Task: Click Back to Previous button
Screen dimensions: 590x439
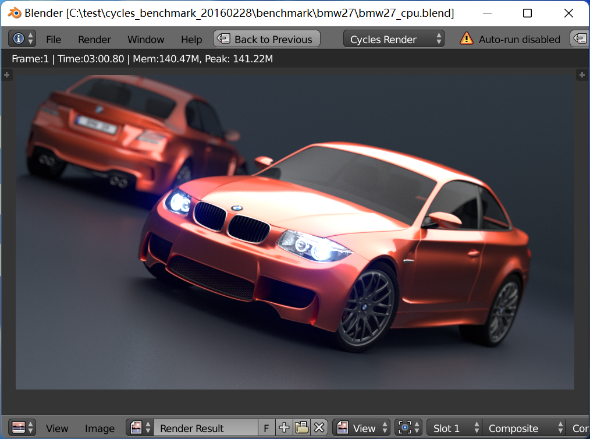Action: (x=266, y=39)
